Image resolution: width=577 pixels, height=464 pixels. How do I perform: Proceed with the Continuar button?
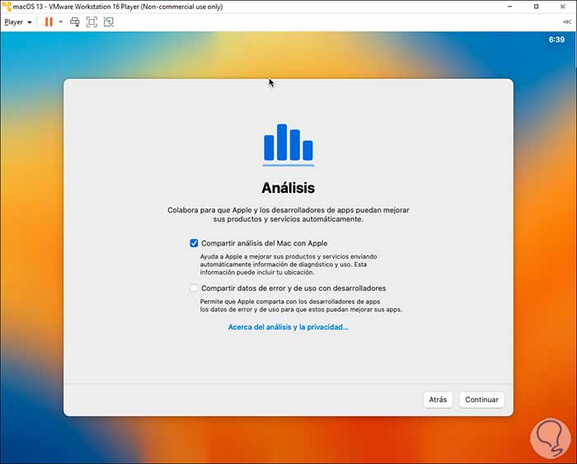(x=481, y=400)
